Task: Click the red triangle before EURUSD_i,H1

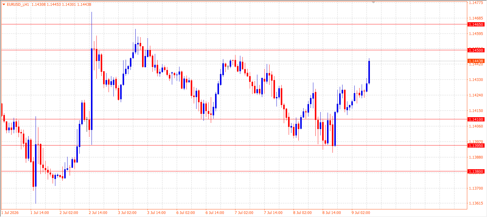Action: (4, 4)
